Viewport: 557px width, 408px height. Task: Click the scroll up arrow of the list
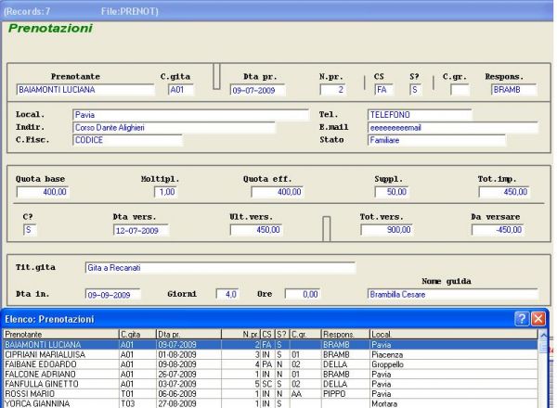[543, 335]
